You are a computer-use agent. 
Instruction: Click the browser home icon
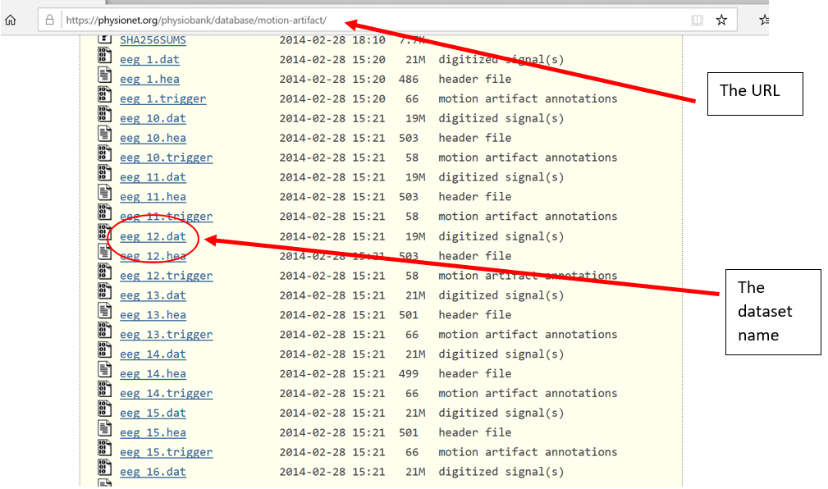click(11, 20)
